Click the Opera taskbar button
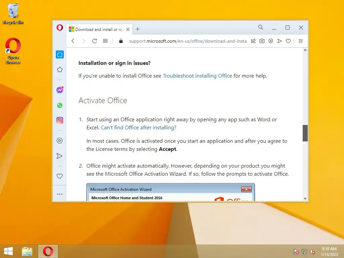The width and height of the screenshot is (344, 258). pyautogui.click(x=48, y=251)
